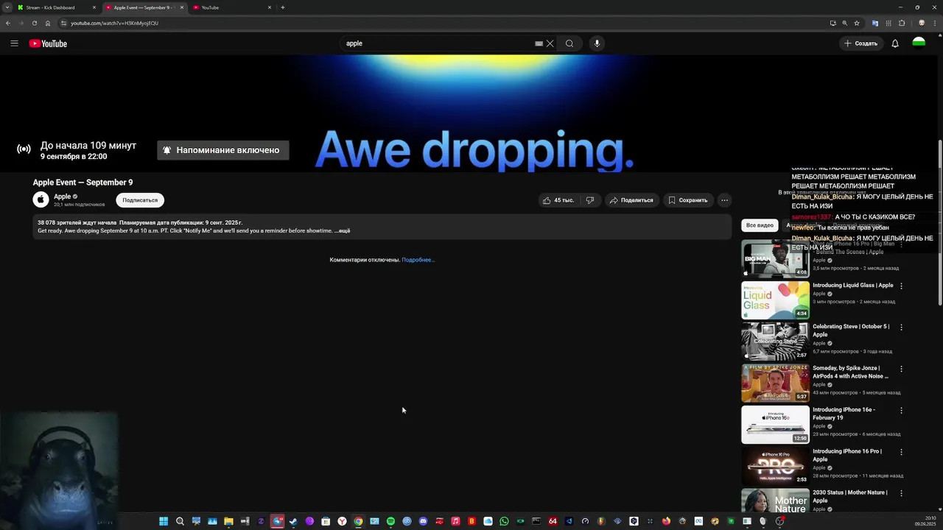Viewport: 943px width, 530px height.
Task: Click the browser address bar URL
Action: 114,23
